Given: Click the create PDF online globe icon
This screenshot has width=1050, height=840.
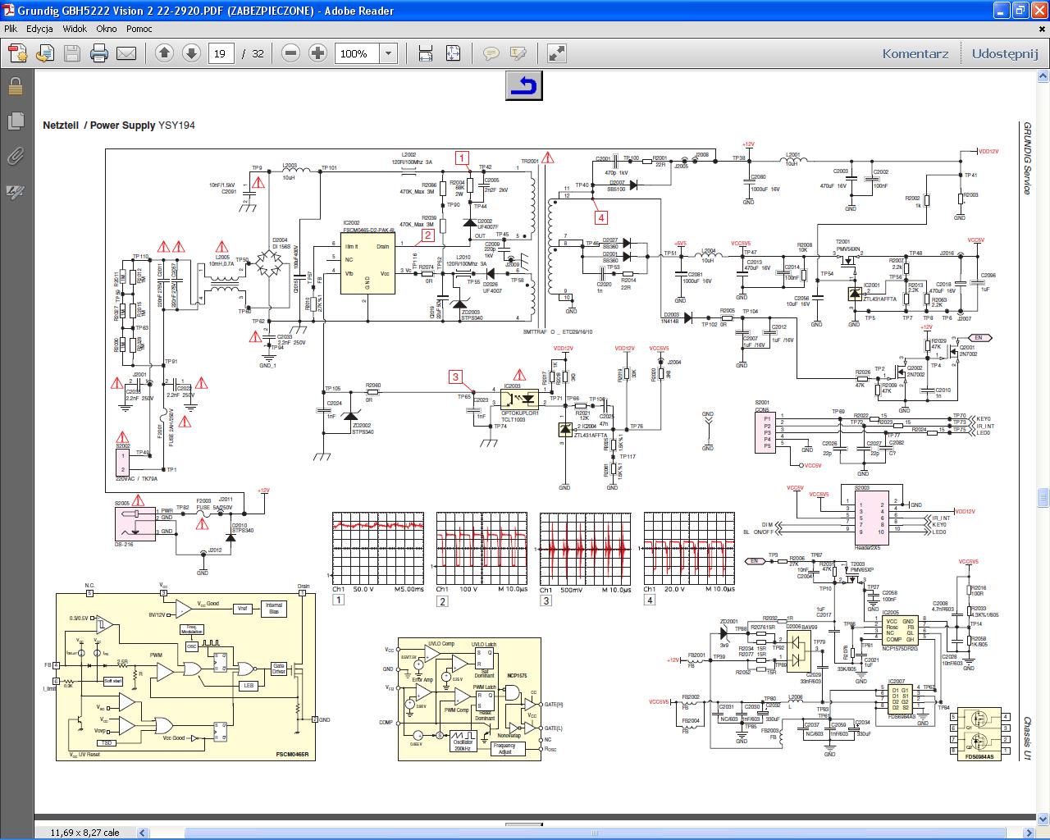Looking at the screenshot, I should tap(45, 53).
